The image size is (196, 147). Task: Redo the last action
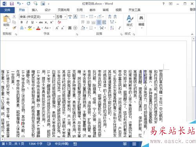(x=28, y=4)
